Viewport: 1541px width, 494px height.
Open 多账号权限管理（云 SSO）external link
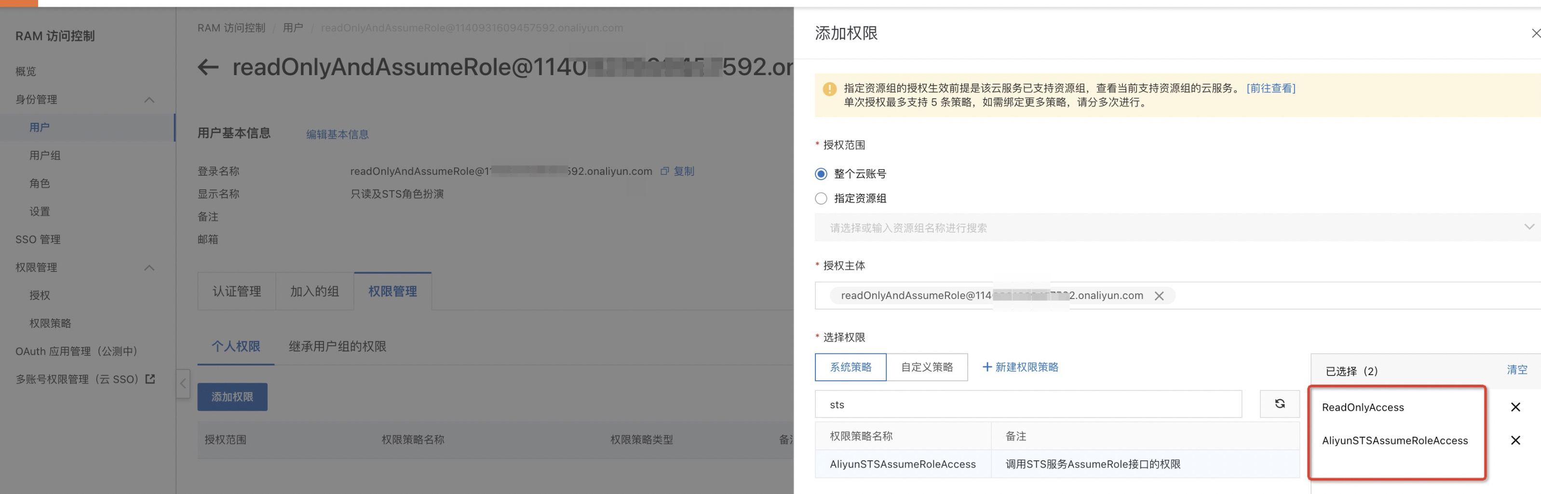tap(85, 380)
